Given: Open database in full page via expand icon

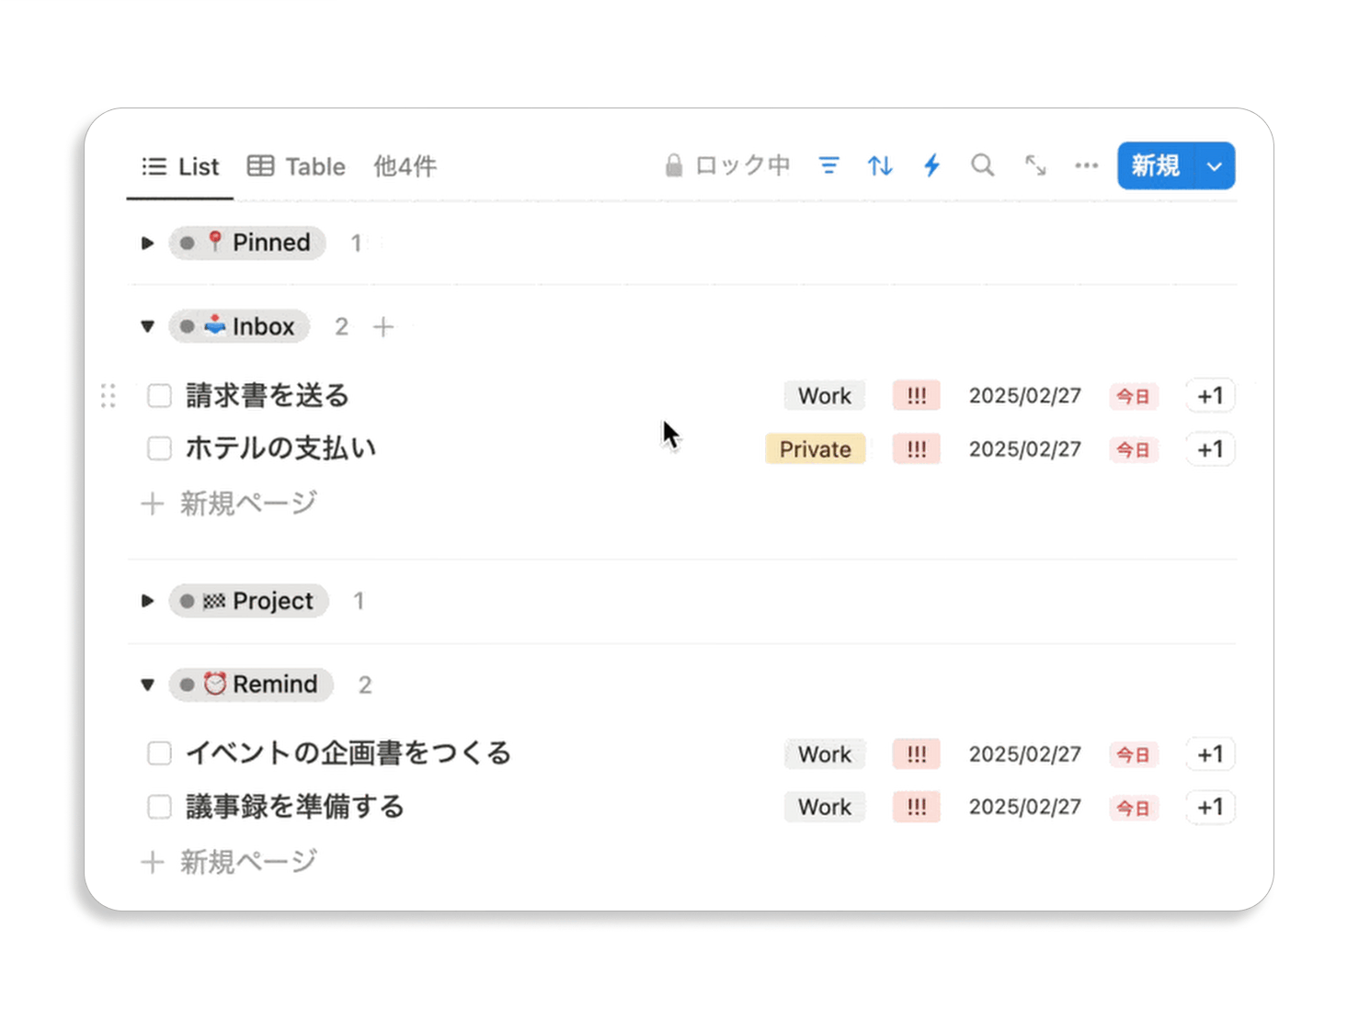Looking at the screenshot, I should pyautogui.click(x=1035, y=165).
